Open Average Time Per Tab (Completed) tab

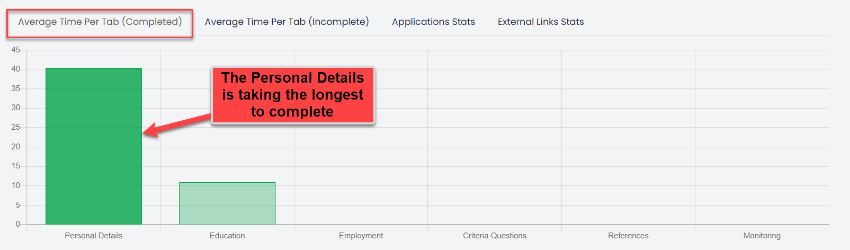click(100, 22)
